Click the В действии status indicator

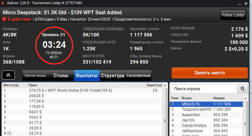tap(16, 19)
